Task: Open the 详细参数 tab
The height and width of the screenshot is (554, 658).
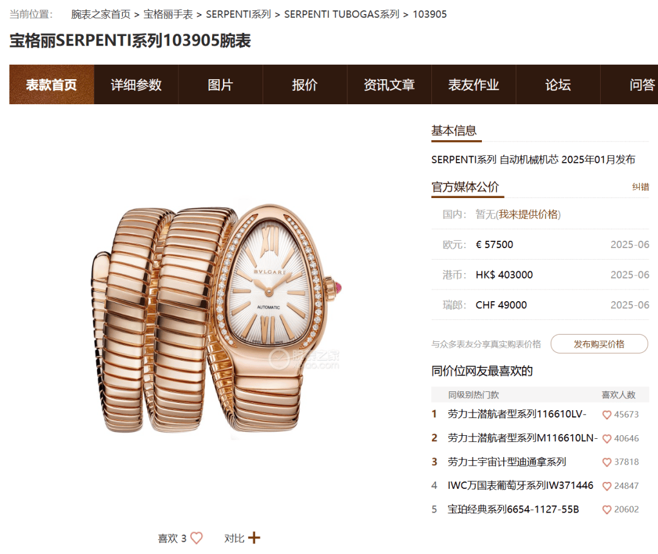Action: point(136,85)
